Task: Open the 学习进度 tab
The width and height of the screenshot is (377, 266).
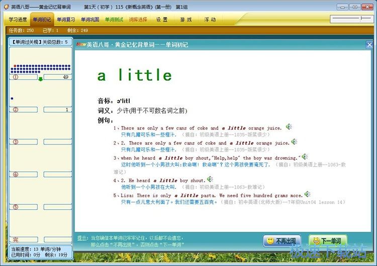Action: point(18,20)
